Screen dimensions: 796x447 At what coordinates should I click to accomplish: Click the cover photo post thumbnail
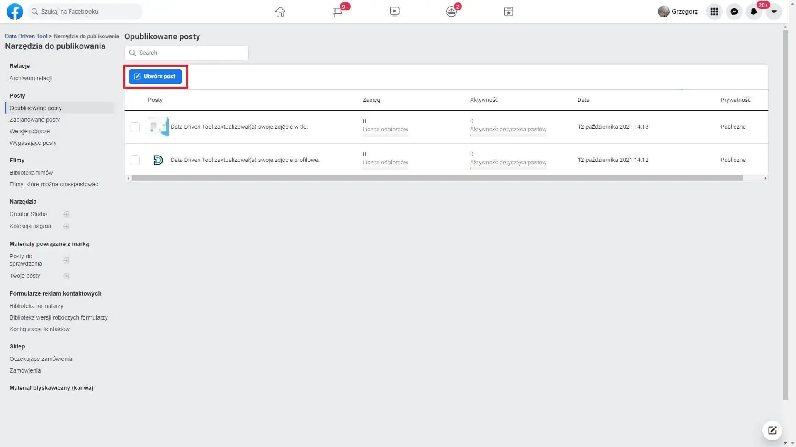pos(158,127)
